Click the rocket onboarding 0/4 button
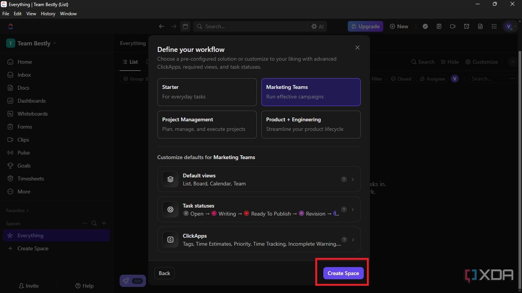 coord(133,281)
